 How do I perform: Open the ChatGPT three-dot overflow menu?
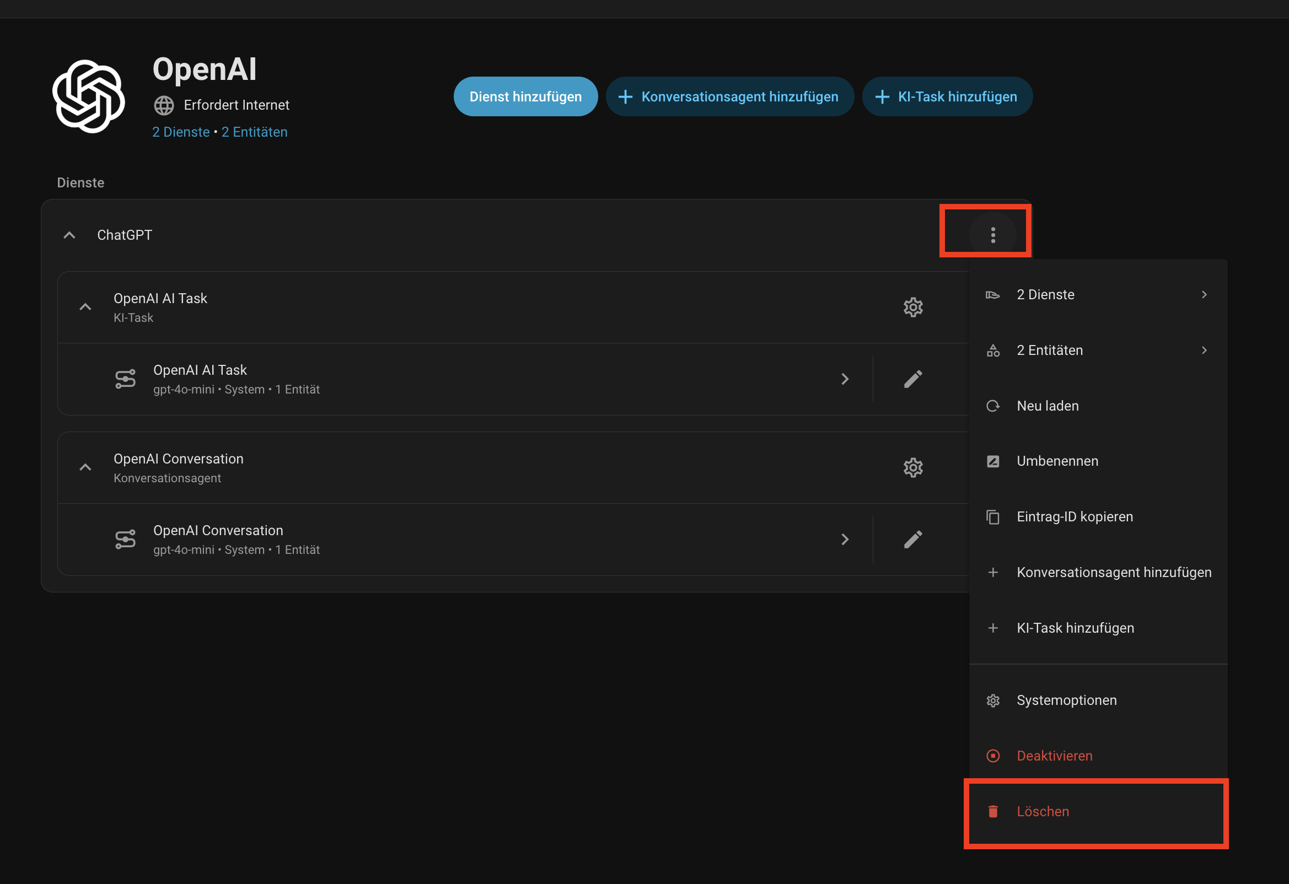[x=992, y=235]
